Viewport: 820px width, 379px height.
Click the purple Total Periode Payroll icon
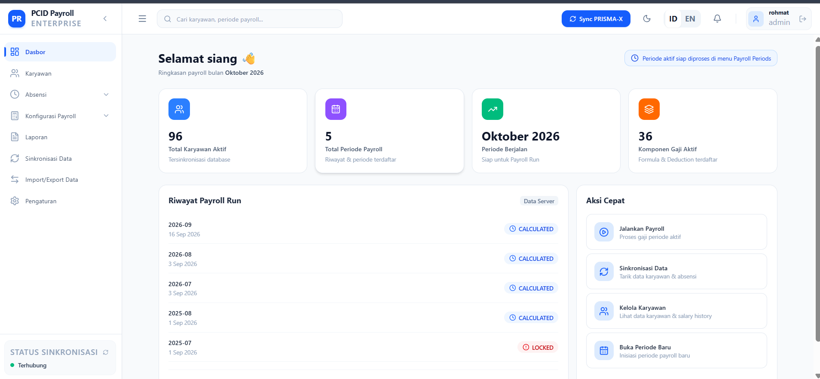coord(336,109)
